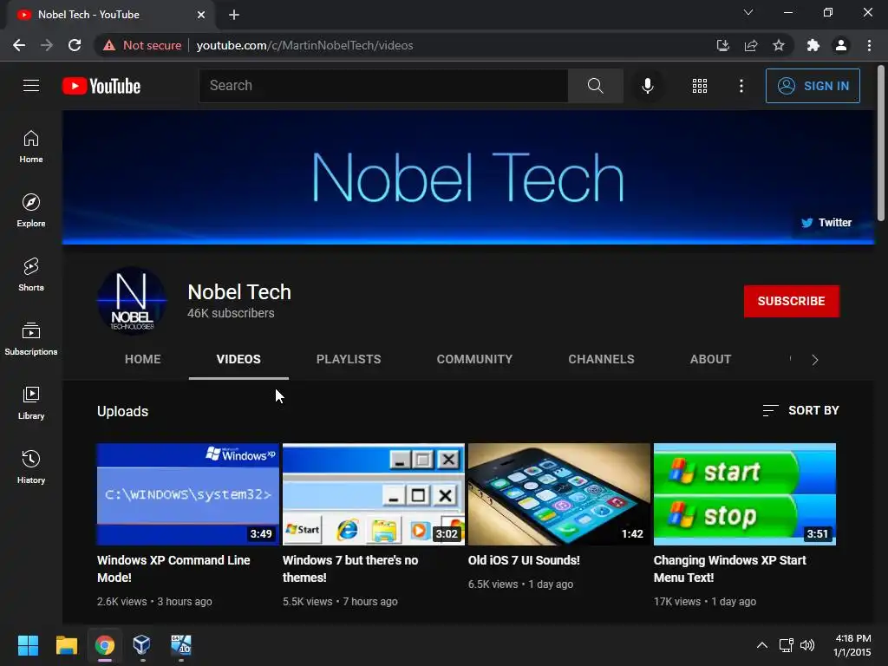This screenshot has width=888, height=666.
Task: Open History in sidebar
Action: (31, 467)
